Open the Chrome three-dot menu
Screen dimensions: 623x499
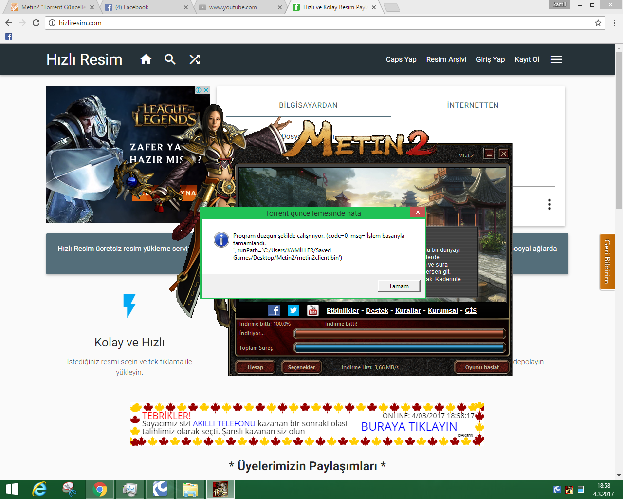tap(614, 23)
